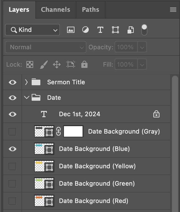
Task: Select Date Background (Green) layer name
Action: pyautogui.click(x=97, y=183)
